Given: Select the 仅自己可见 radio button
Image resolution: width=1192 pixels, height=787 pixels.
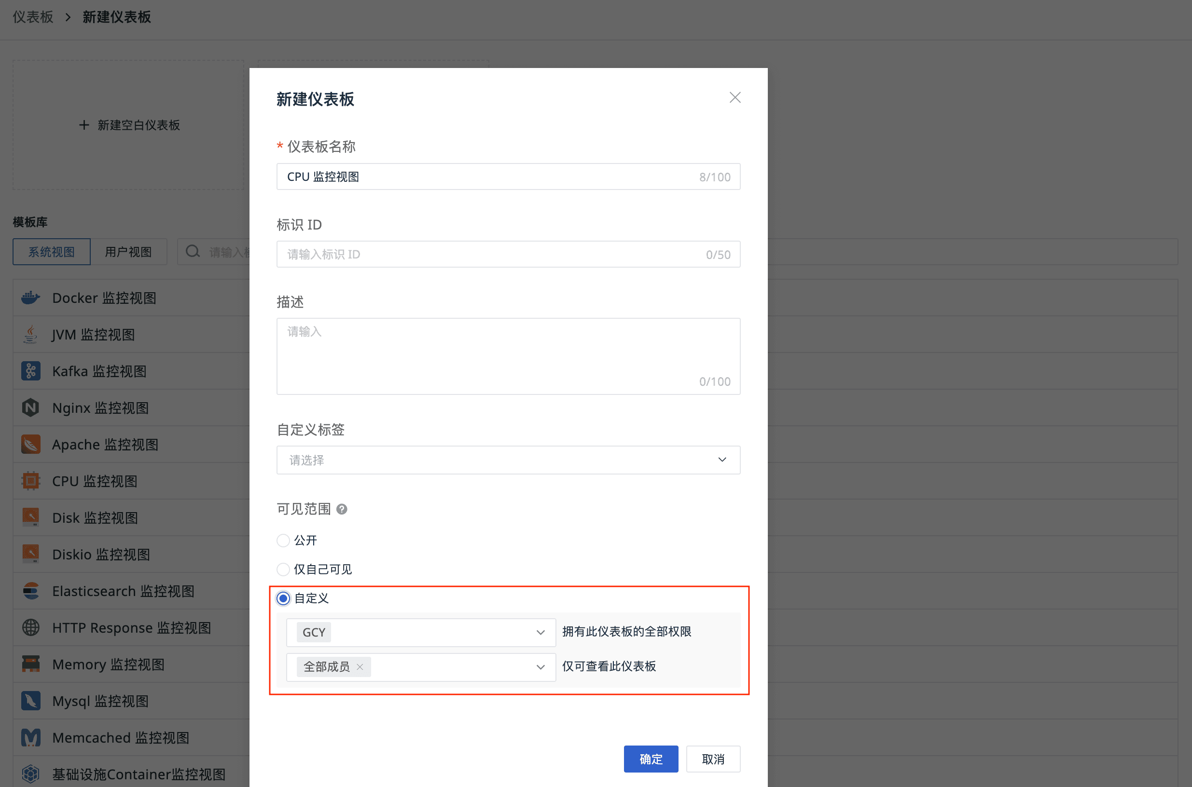Looking at the screenshot, I should 283,569.
